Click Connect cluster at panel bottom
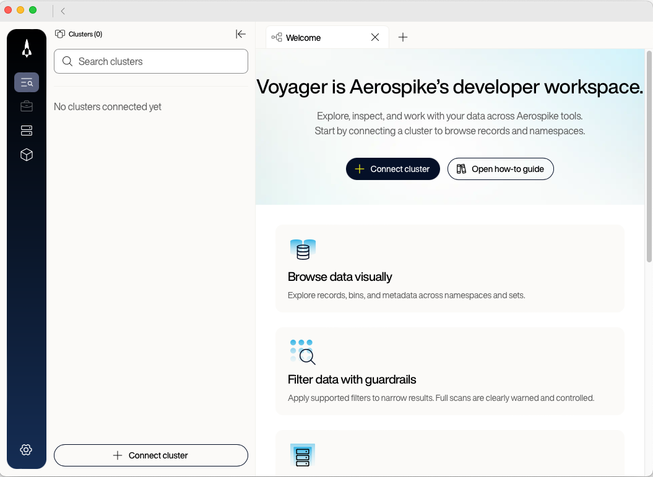Image resolution: width=653 pixels, height=477 pixels. [x=151, y=455]
